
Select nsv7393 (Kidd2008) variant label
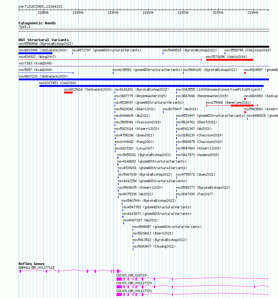click(36, 63)
